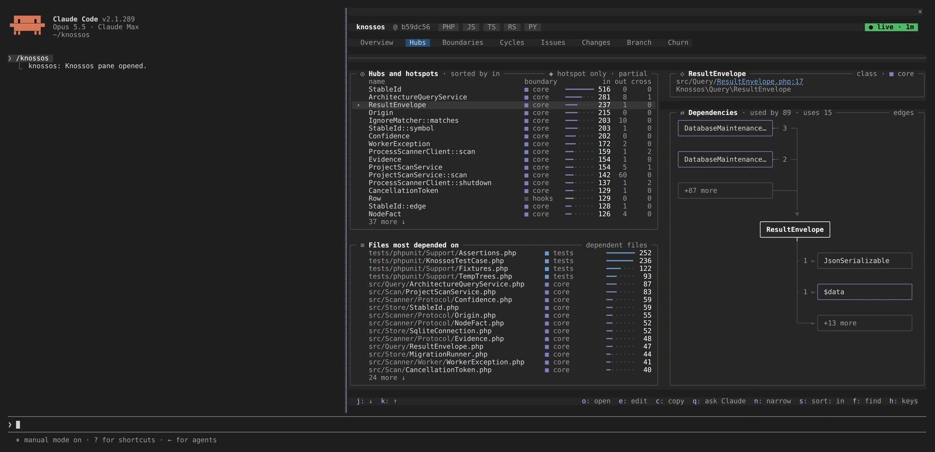Screen dimensions: 935x452
Task: Change the sorted by in ordering
Action: pyautogui.click(x=475, y=74)
